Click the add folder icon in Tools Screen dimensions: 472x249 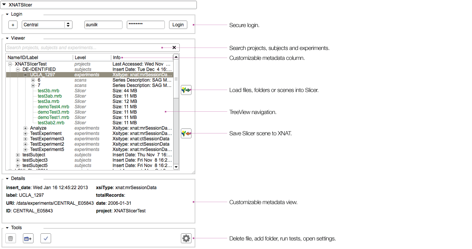tap(28, 239)
